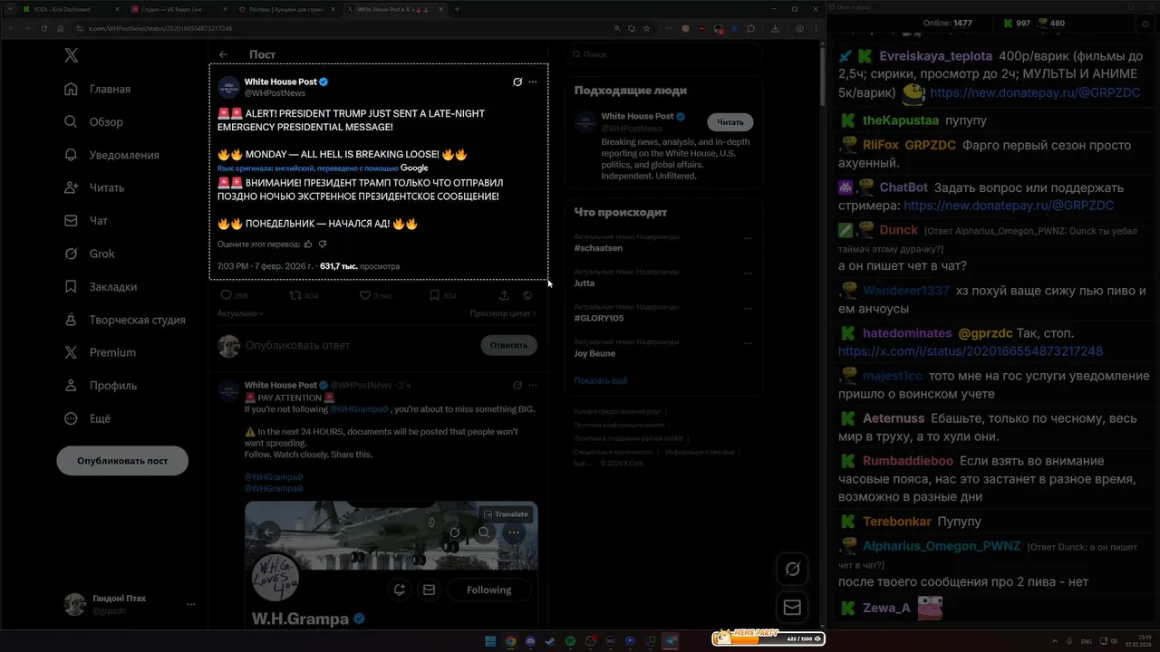This screenshot has height=652, width=1160.
Task: Open options for Joy Beune trend
Action: point(748,344)
